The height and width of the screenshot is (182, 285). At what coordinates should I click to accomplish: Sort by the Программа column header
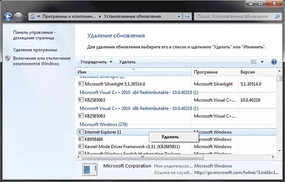215,72
